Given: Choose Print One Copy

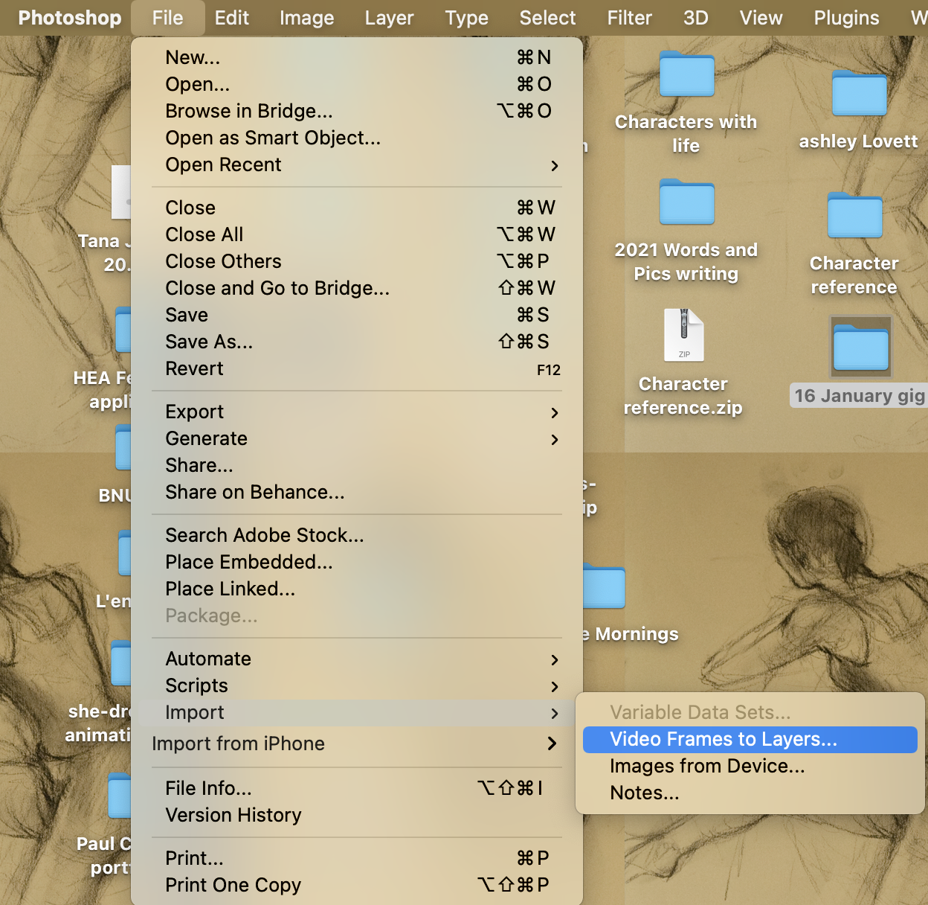Looking at the screenshot, I should coord(357,885).
